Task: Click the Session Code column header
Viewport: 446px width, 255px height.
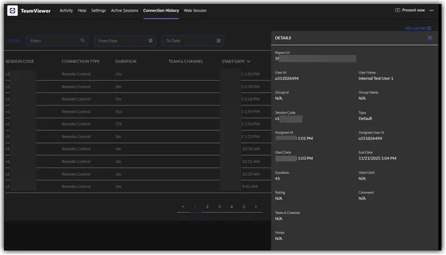Action: coord(20,62)
